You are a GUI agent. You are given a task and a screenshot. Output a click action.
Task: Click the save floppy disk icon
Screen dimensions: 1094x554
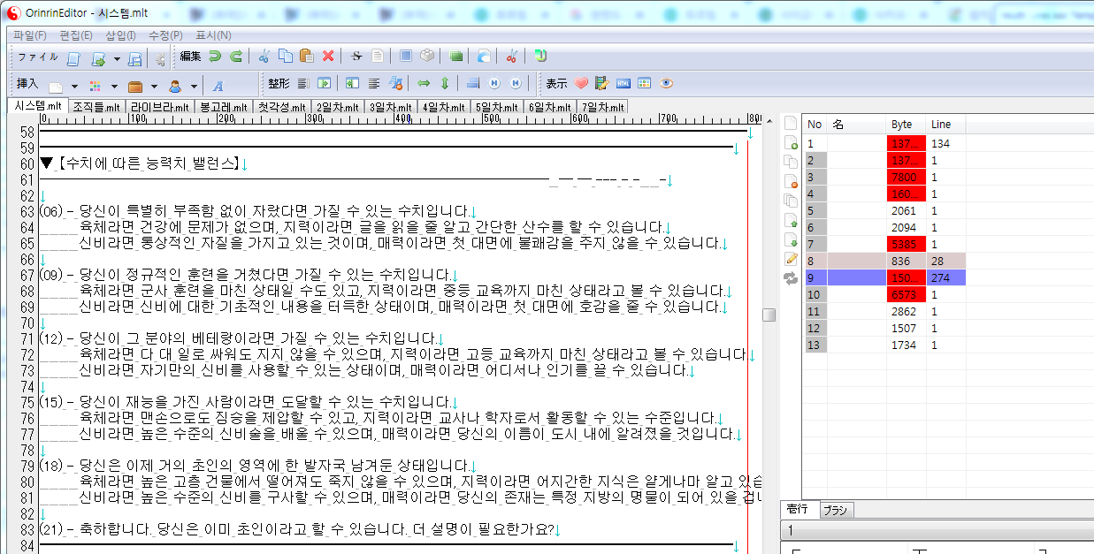[x=135, y=59]
